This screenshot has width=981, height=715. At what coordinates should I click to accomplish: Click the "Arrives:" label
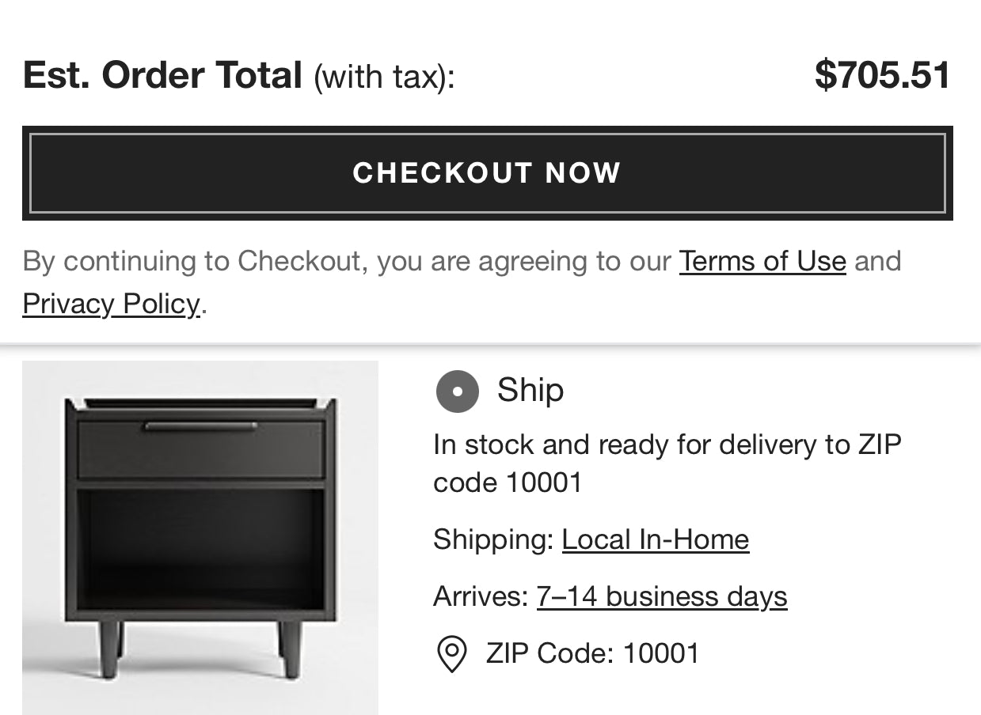(x=480, y=596)
